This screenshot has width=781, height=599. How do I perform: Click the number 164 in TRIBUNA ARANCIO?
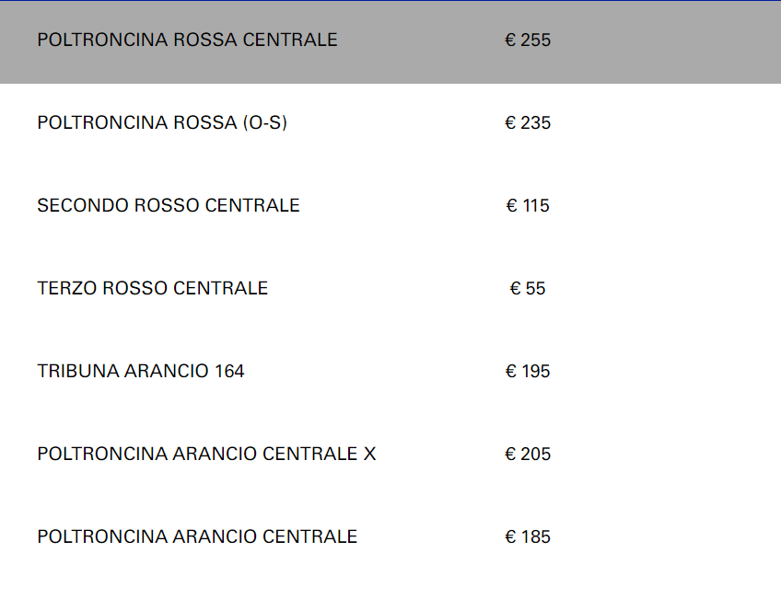[x=229, y=372]
